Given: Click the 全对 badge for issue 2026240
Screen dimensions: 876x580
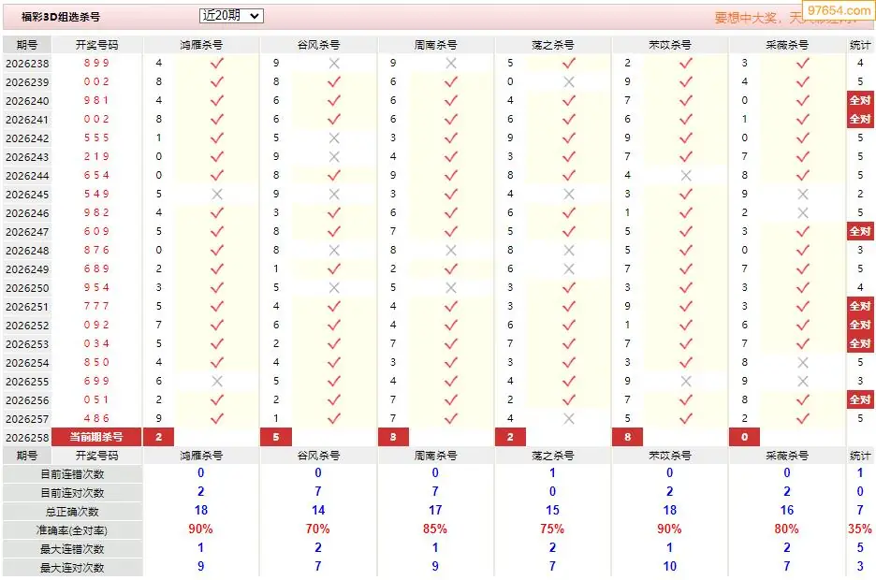Looking at the screenshot, I should coord(860,100).
